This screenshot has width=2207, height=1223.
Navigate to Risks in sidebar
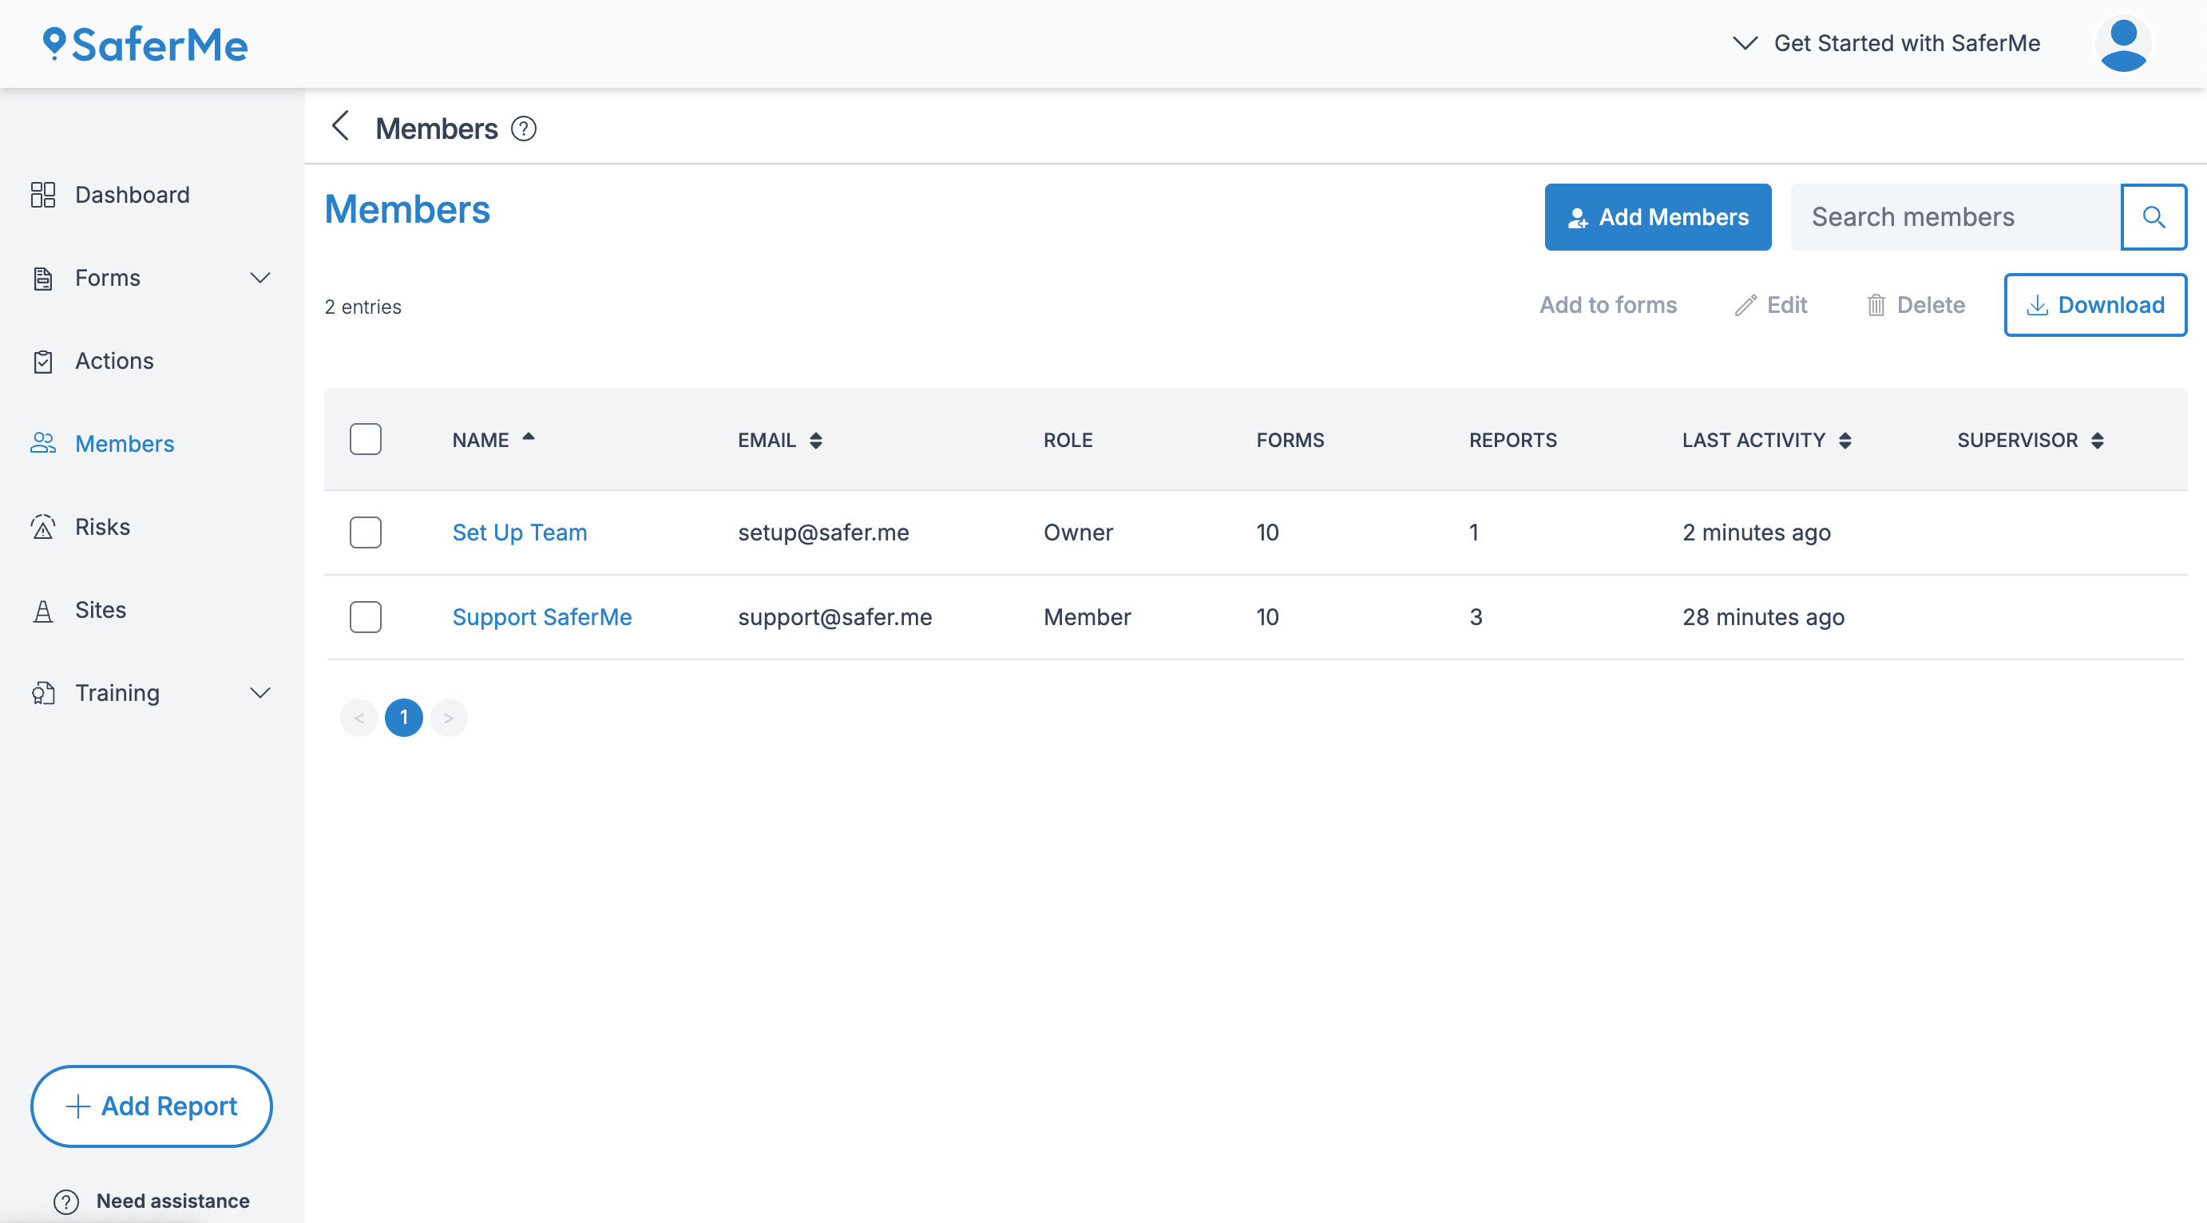[102, 527]
